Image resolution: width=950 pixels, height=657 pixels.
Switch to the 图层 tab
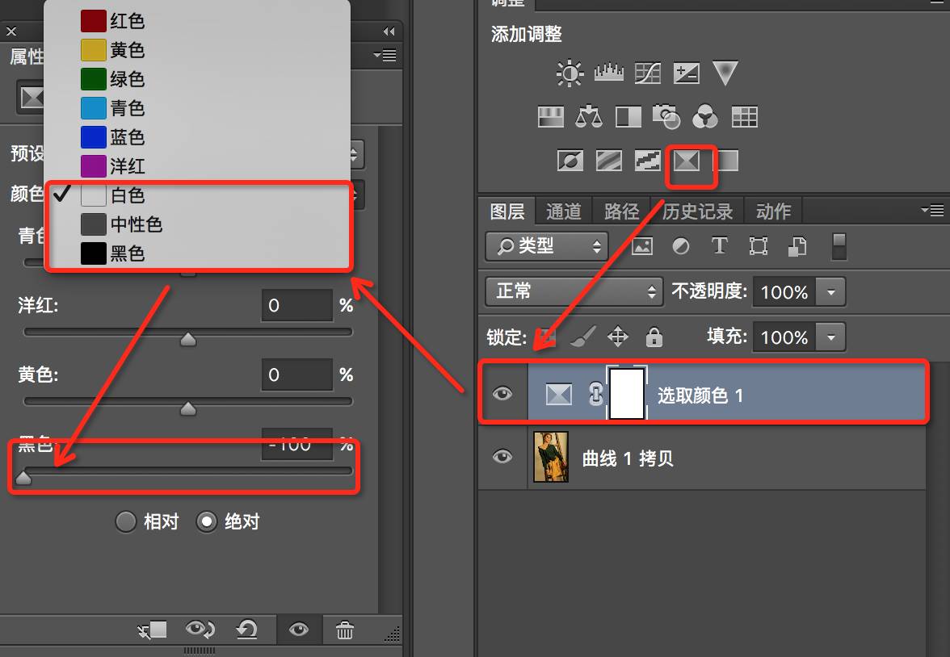click(x=507, y=211)
